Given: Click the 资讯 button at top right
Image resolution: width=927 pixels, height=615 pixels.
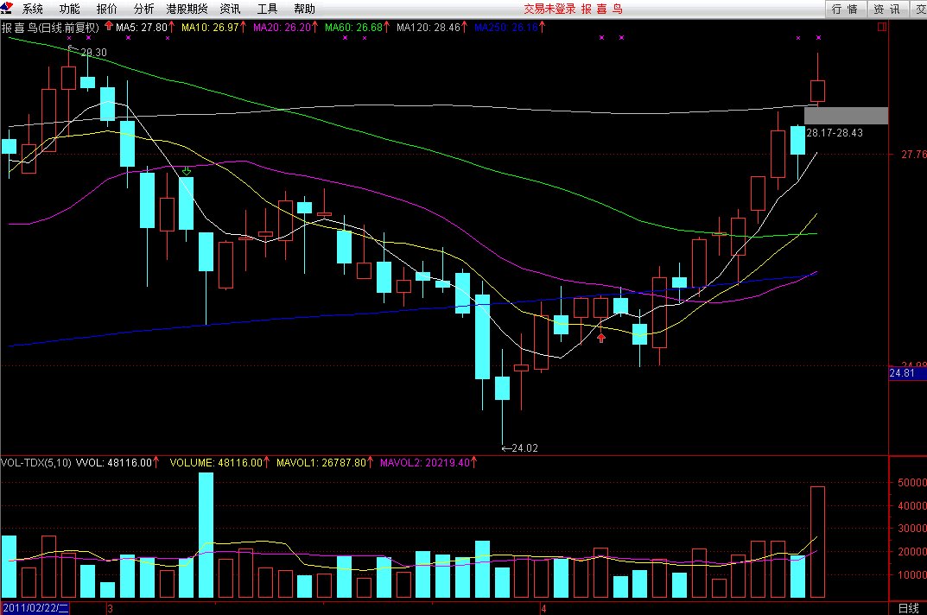Looking at the screenshot, I should tap(886, 10).
